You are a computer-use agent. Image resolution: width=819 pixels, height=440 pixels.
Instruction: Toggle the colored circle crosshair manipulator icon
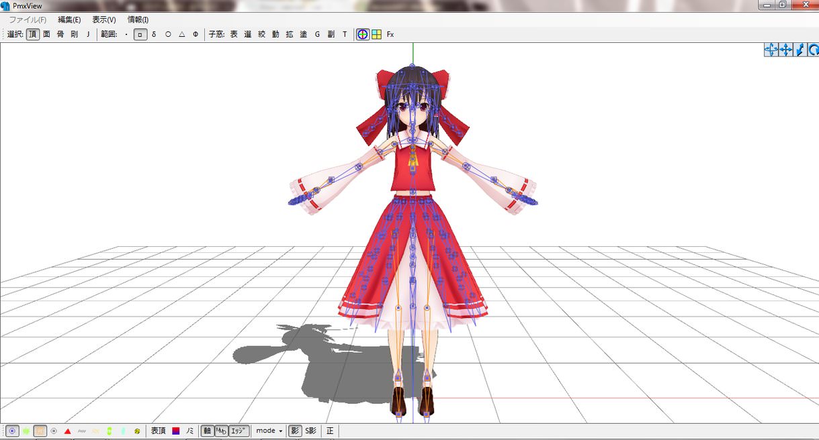363,34
